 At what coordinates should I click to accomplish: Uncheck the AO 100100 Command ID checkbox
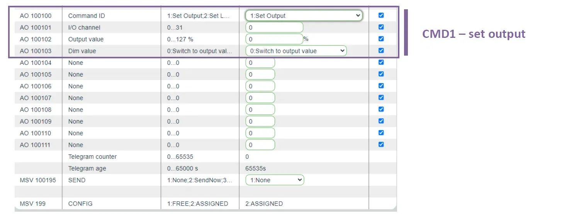tap(381, 15)
